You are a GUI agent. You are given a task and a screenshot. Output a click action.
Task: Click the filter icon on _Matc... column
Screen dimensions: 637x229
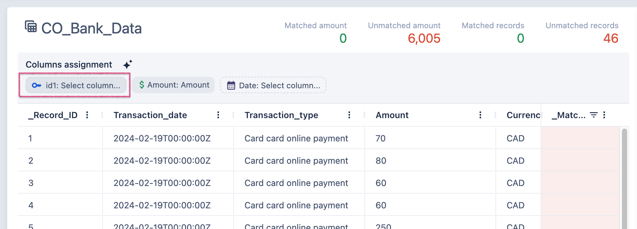[593, 115]
